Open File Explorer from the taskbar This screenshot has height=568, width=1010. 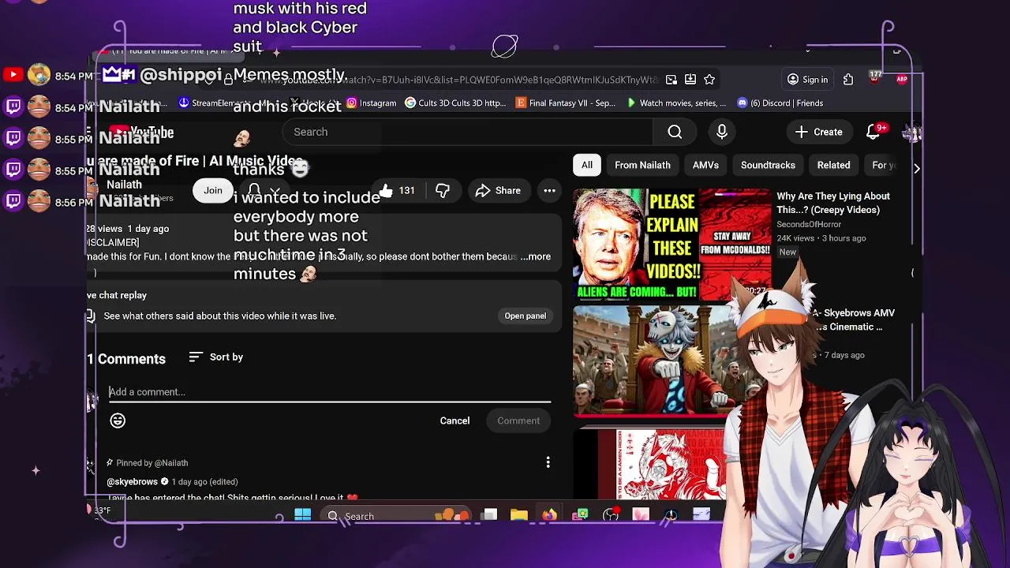518,515
